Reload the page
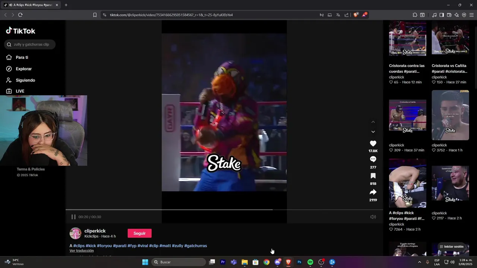The image size is (477, 268). [x=20, y=15]
